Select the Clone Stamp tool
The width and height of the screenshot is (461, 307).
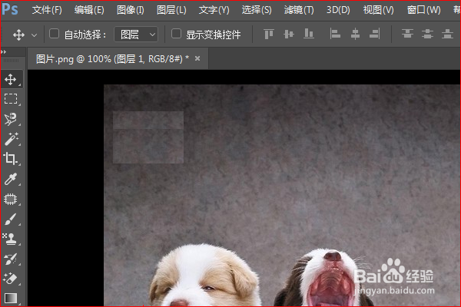point(11,239)
